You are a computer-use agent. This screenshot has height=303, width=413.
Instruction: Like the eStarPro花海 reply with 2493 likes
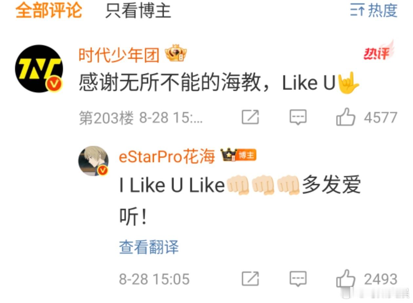tap(367, 279)
